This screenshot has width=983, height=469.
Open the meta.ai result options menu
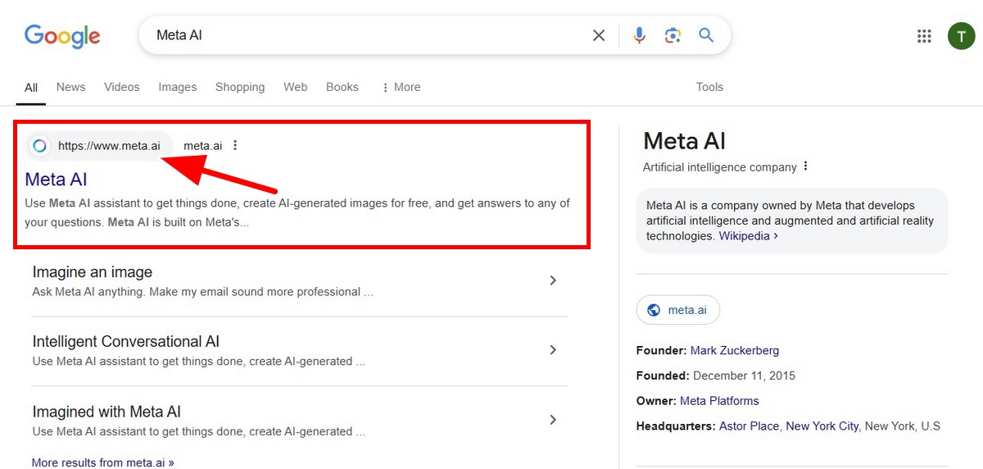(x=235, y=146)
